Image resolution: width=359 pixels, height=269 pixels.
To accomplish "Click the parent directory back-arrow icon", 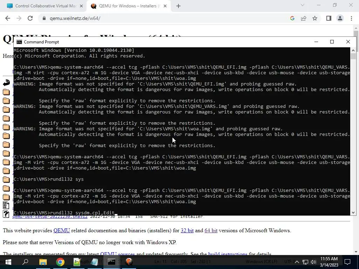I will (x=6, y=83).
